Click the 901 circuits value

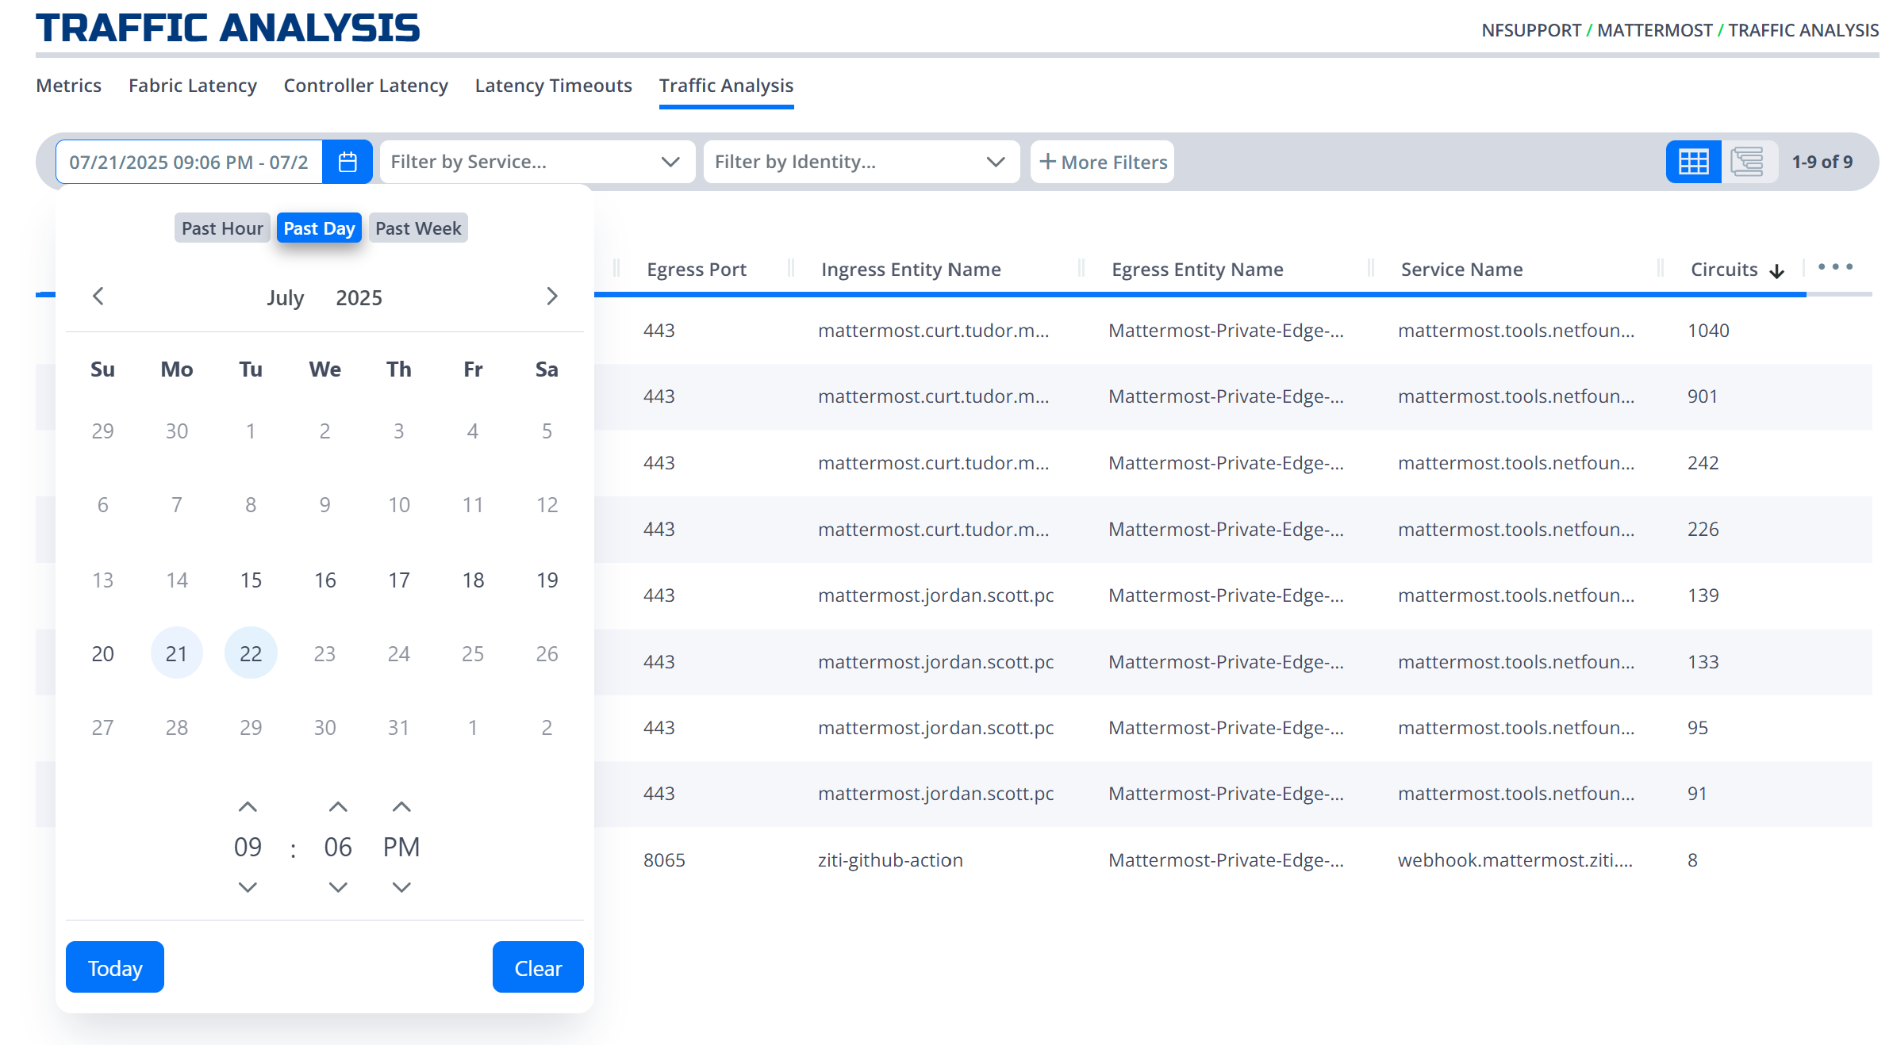coord(1703,396)
